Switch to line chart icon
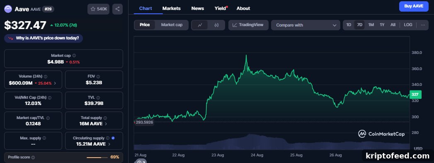 (199, 25)
